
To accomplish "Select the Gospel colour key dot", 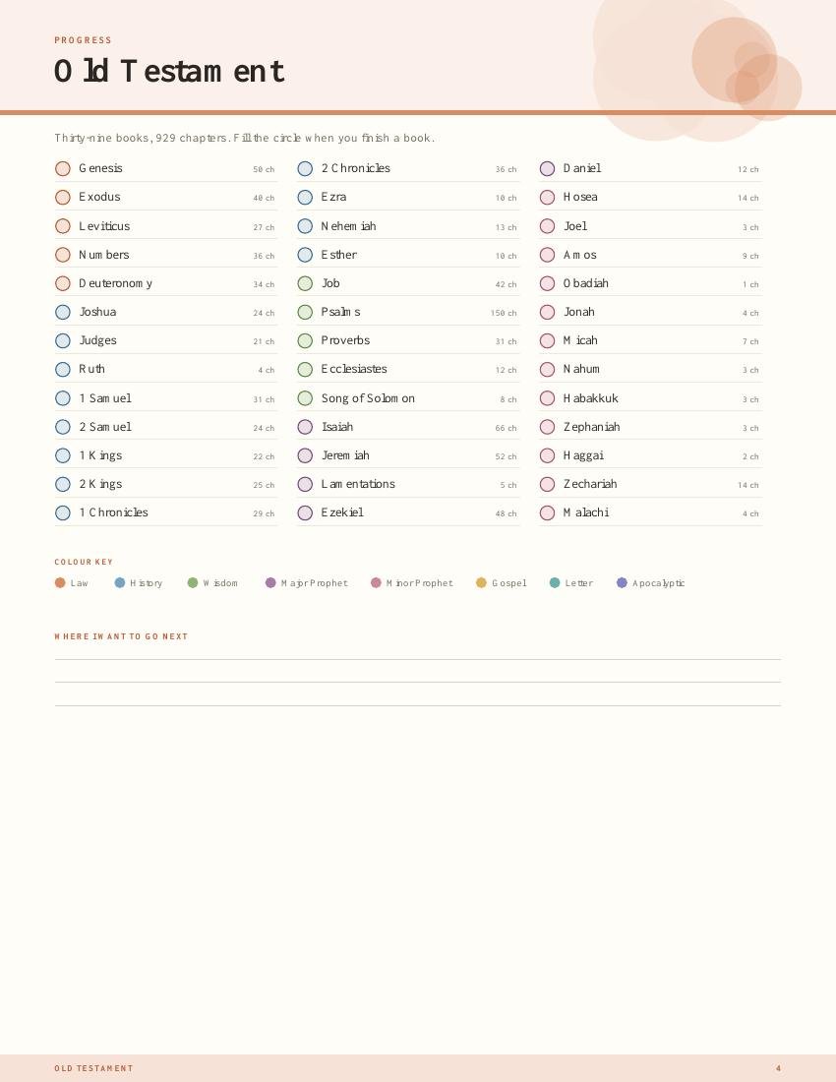I will click(x=482, y=583).
